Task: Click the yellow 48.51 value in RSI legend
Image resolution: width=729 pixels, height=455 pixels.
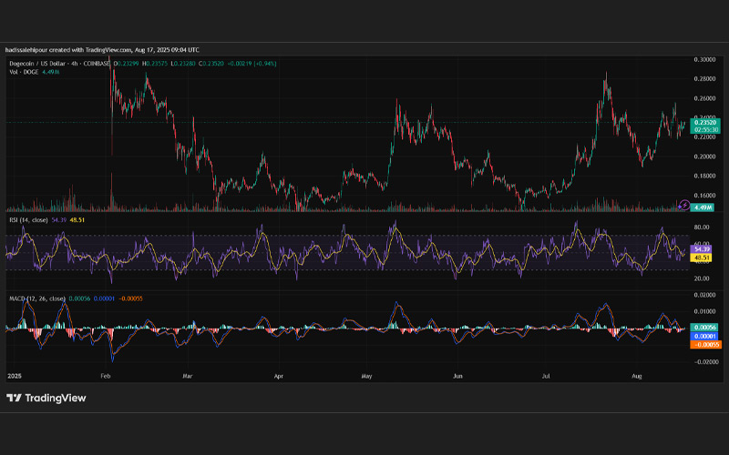Action: (x=77, y=220)
